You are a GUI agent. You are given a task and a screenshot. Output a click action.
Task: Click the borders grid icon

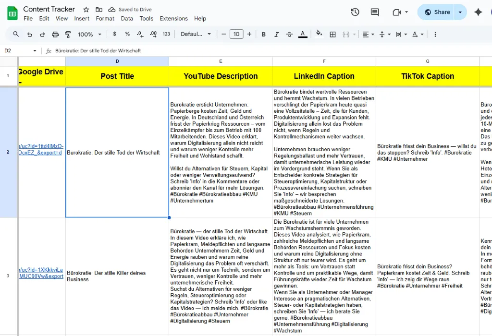pyautogui.click(x=332, y=34)
